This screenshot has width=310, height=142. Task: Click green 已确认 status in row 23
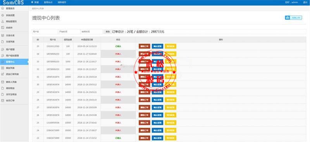click(x=118, y=138)
